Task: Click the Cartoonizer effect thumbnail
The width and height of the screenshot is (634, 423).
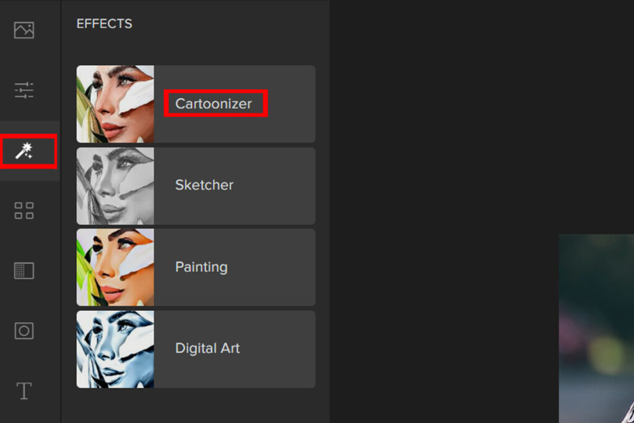Action: point(115,104)
